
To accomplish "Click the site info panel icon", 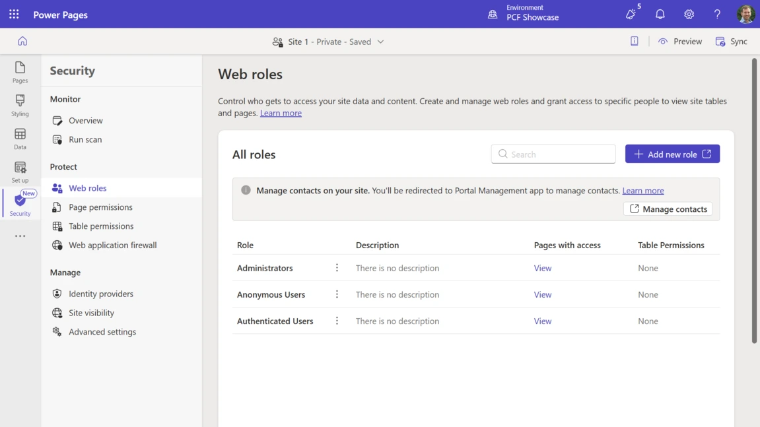I will pos(635,41).
